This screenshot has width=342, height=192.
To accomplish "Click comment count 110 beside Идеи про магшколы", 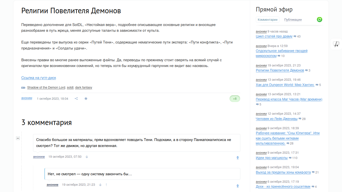I will tap(295, 158).
